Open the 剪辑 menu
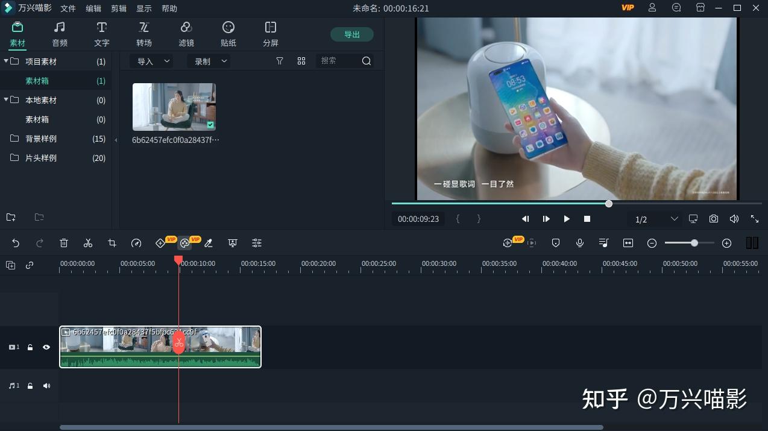This screenshot has height=431, width=768. 119,8
